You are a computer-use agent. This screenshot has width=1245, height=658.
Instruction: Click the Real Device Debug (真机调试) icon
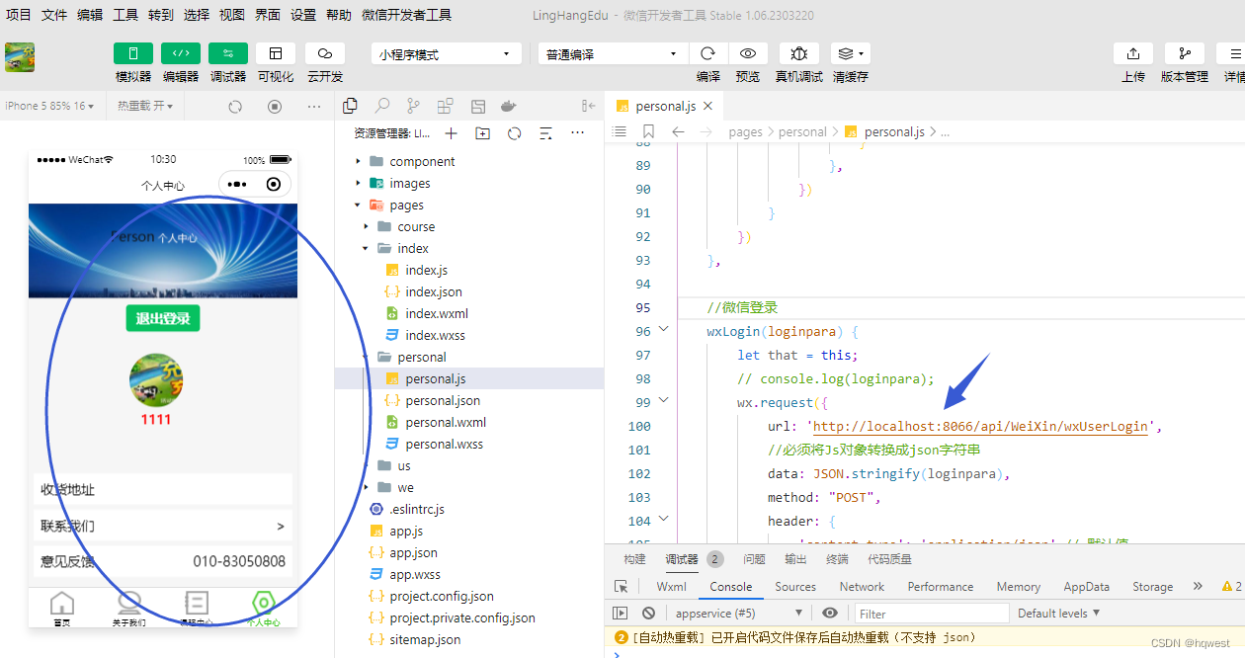(799, 53)
